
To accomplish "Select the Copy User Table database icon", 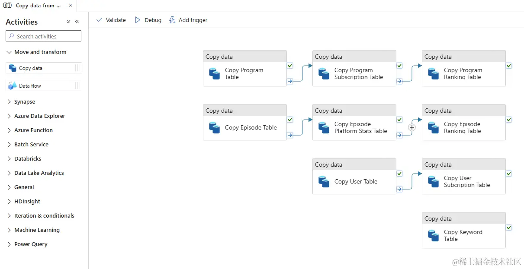I will (324, 181).
